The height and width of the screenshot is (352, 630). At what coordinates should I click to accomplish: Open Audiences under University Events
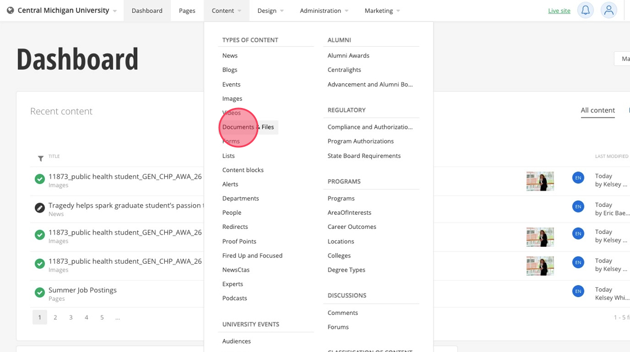236,341
